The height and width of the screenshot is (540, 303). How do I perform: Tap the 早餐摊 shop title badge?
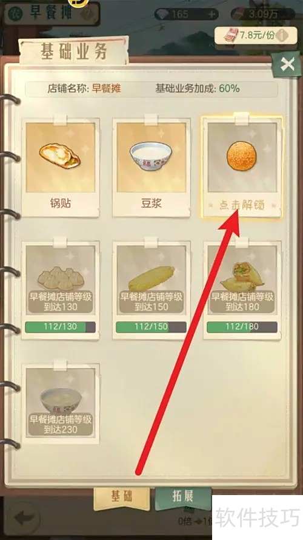coord(52,13)
